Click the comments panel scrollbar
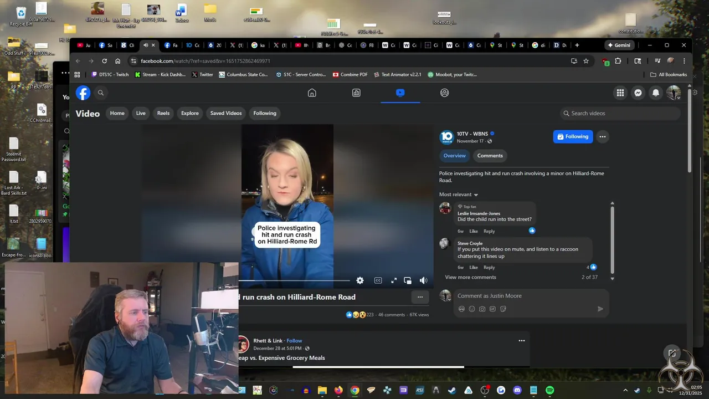 [x=612, y=241]
